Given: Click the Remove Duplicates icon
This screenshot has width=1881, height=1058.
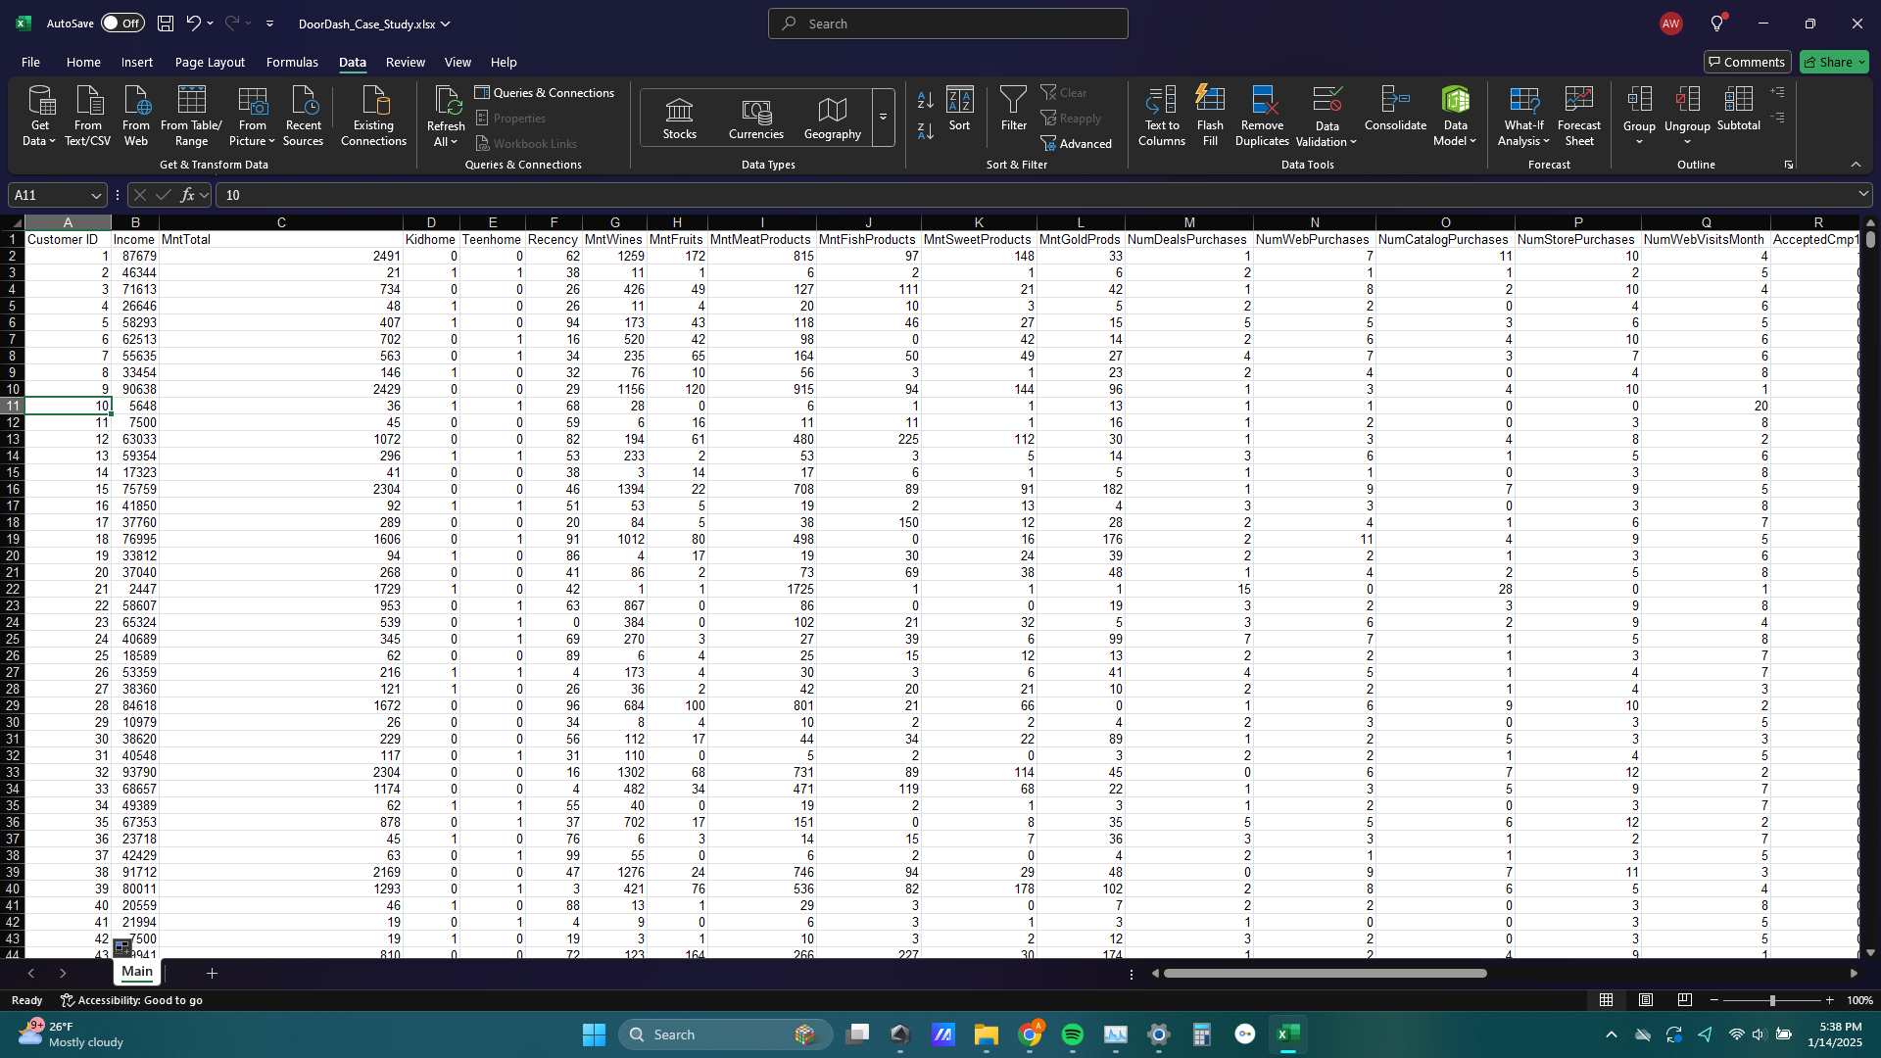Looking at the screenshot, I should [x=1262, y=101].
